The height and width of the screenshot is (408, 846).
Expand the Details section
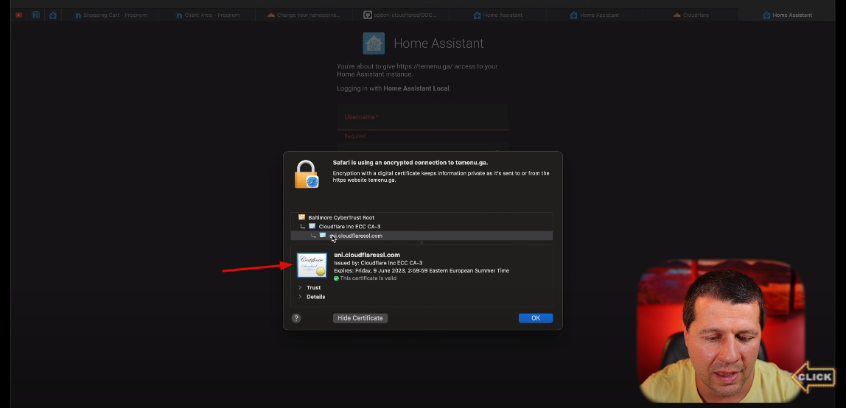300,297
